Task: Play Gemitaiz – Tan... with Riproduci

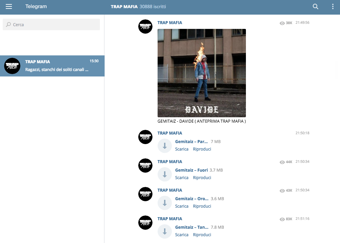Action: (202, 235)
